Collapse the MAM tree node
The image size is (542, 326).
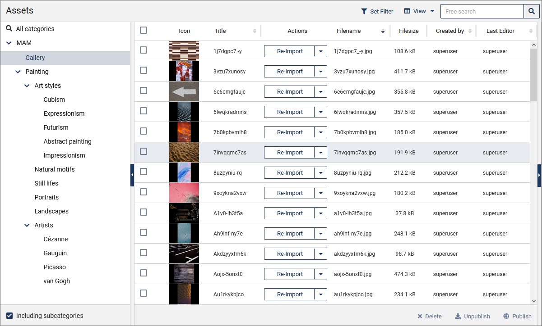click(9, 43)
